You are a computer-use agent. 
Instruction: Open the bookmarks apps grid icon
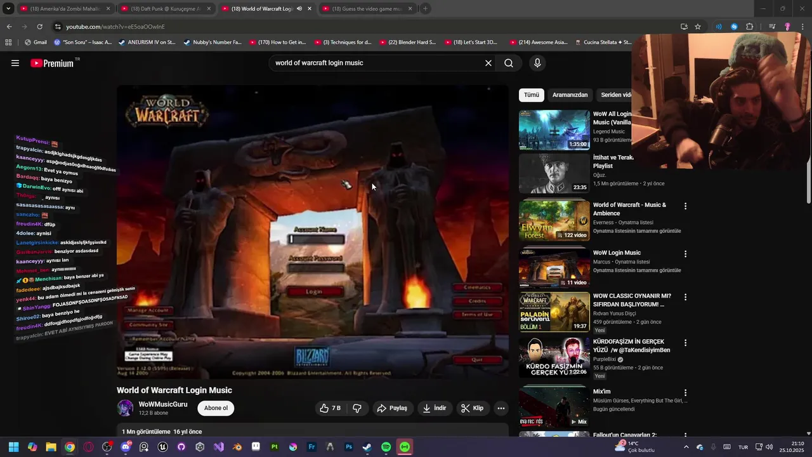coord(8,43)
